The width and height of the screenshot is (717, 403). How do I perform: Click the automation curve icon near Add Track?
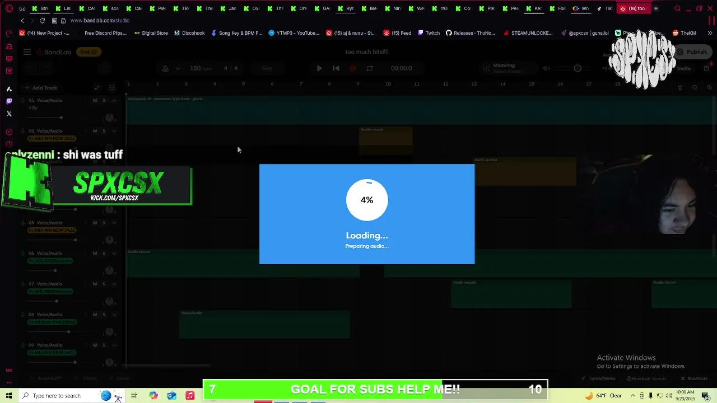tap(97, 88)
